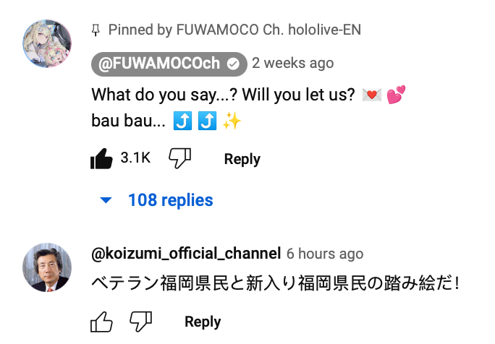
Task: Click the thumbs-up on koizumi's comment
Action: [x=101, y=322]
